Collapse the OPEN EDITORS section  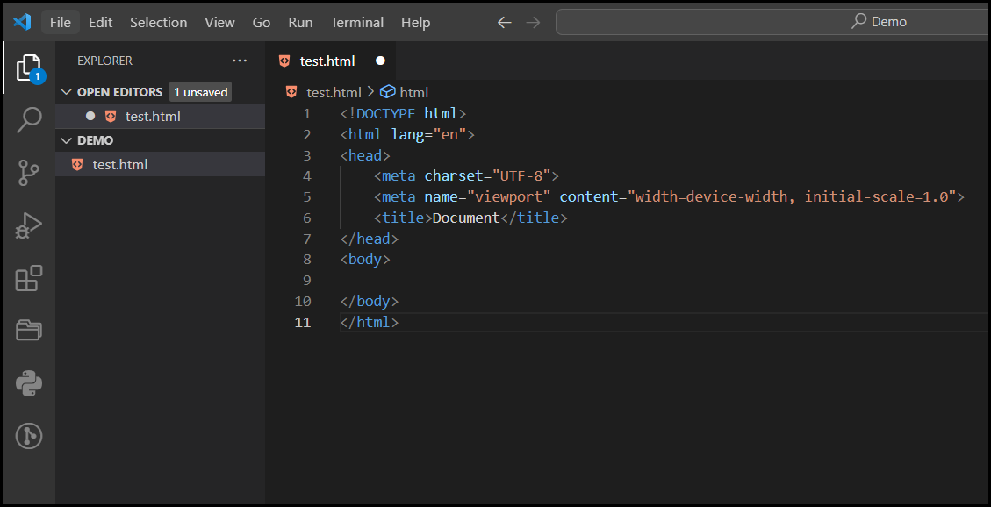pos(67,91)
